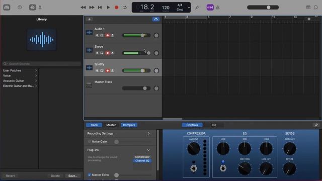
Task: Adjust the Audio 1 volume slider
Action: [x=136, y=35]
